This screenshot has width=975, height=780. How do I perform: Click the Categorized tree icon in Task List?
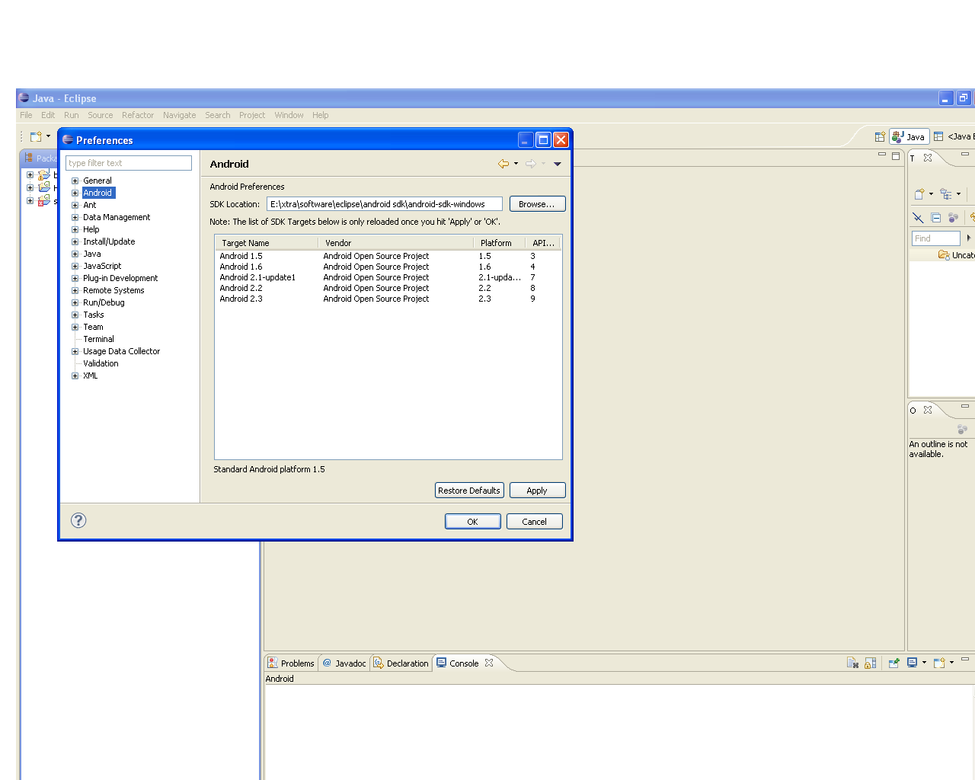[946, 193]
